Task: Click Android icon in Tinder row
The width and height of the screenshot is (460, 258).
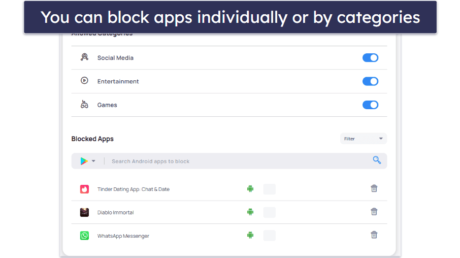Action: click(x=250, y=189)
